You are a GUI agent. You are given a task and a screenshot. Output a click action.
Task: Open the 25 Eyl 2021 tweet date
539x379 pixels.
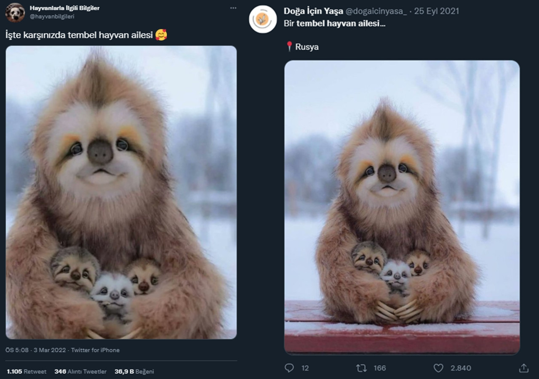436,11
